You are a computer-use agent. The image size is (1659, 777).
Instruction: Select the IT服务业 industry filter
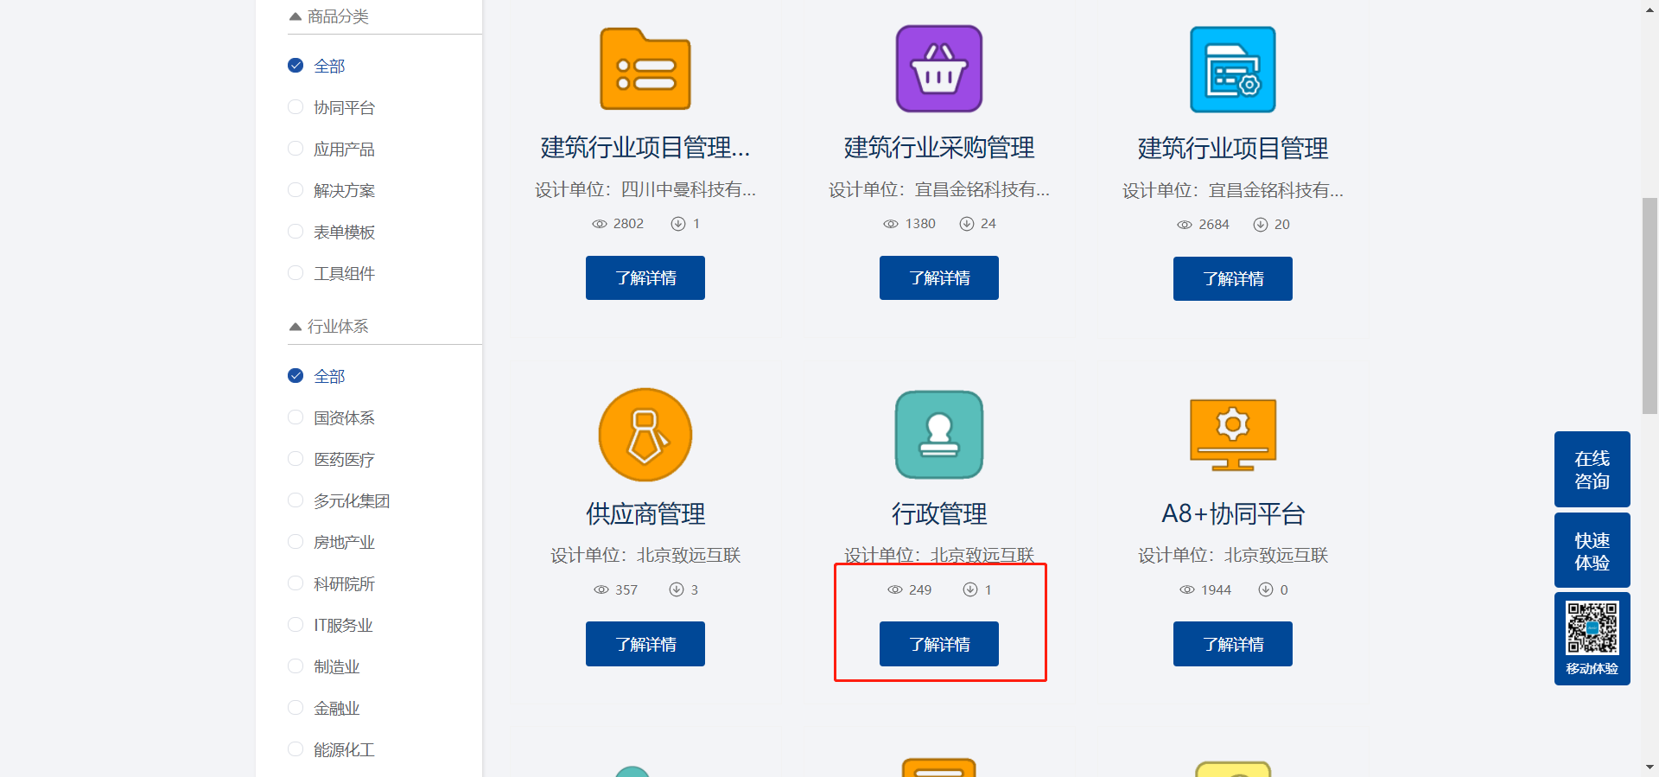coord(330,625)
